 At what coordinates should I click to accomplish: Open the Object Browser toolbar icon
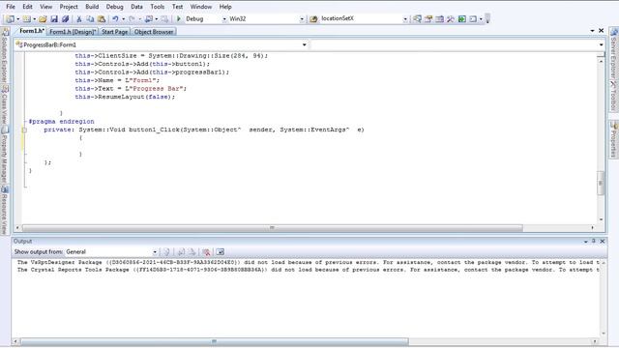pos(439,19)
